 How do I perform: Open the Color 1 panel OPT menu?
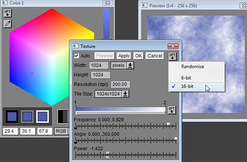[x=7, y=13]
